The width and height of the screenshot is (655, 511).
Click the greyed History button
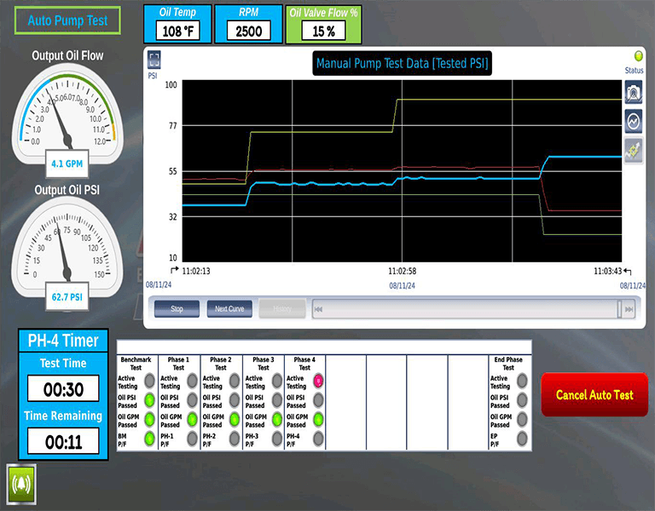tap(282, 308)
